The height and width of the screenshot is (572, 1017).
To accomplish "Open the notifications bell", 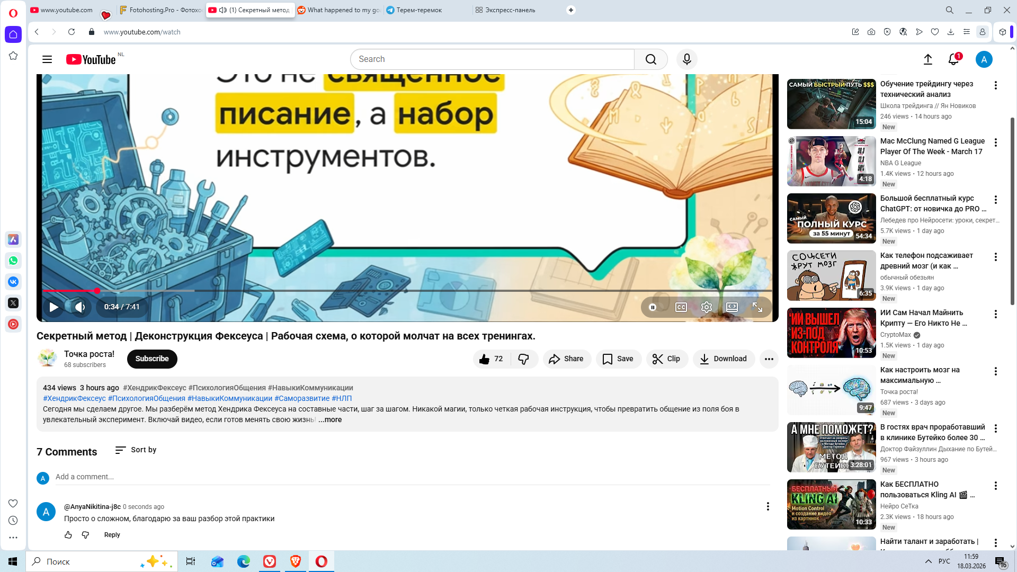I will click(953, 59).
